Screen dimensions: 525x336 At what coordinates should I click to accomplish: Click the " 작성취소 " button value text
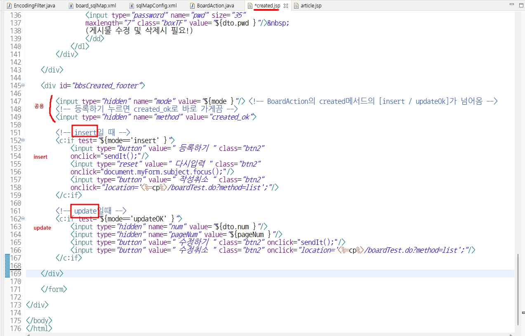193,180
